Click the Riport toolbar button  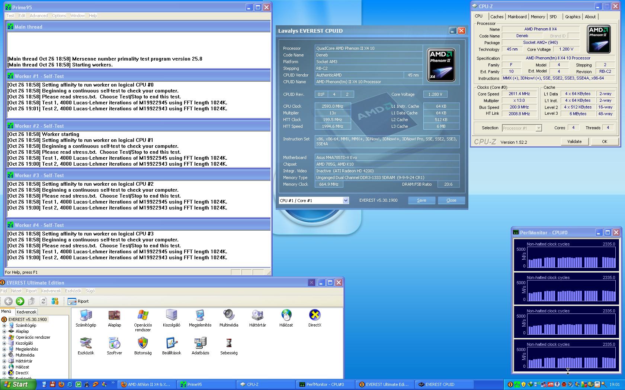pyautogui.click(x=78, y=301)
